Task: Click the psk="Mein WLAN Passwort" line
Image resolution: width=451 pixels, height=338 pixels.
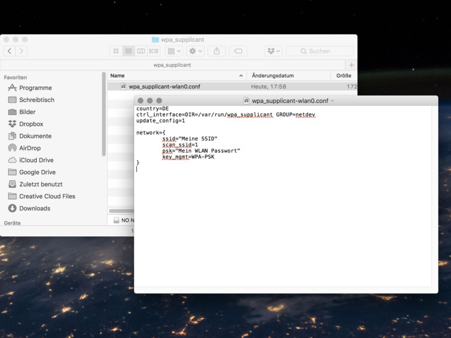Action: tap(201, 151)
